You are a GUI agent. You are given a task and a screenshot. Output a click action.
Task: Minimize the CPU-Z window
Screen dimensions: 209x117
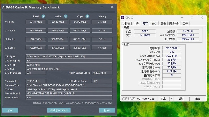[182, 17]
